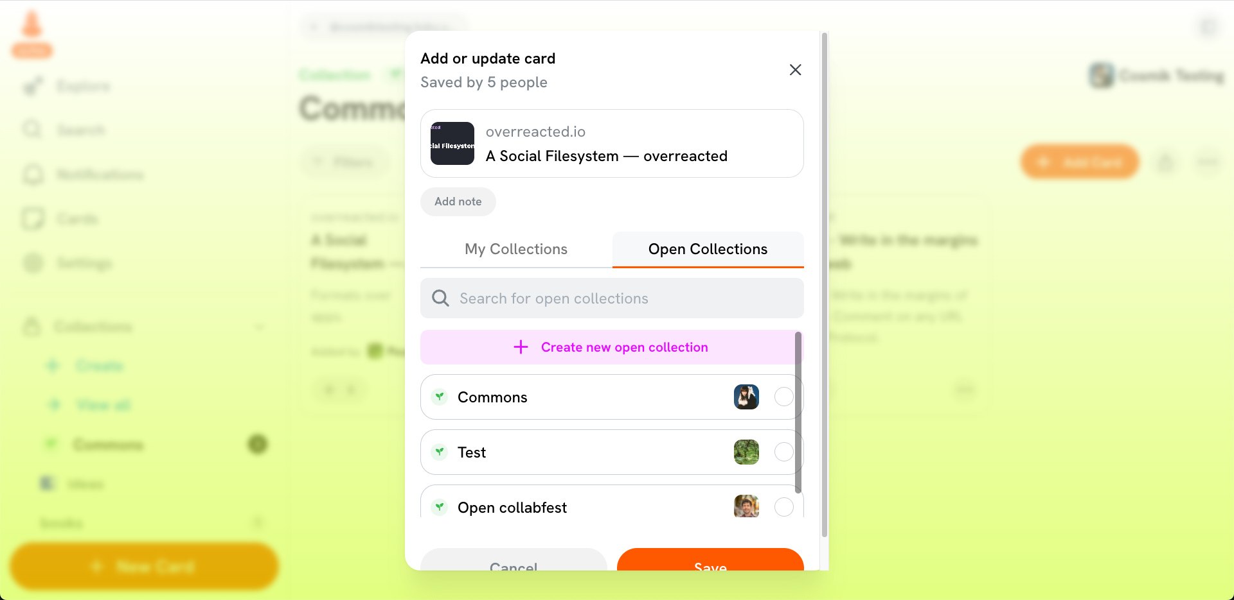The width and height of the screenshot is (1234, 600).
Task: Click the Open collabfest owner avatar
Action: pyautogui.click(x=746, y=506)
